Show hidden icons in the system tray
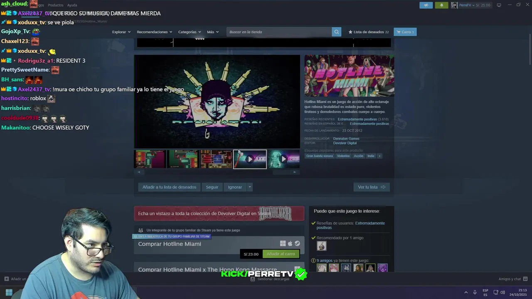This screenshot has width=532, height=299. (x=466, y=292)
